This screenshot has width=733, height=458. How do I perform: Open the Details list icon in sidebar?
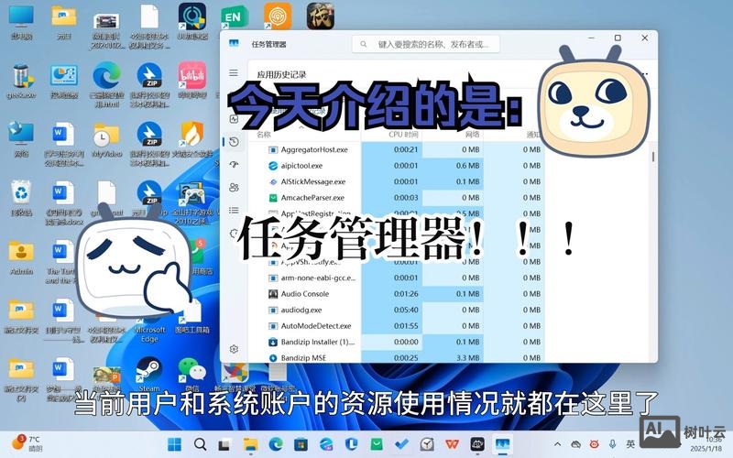click(x=235, y=211)
